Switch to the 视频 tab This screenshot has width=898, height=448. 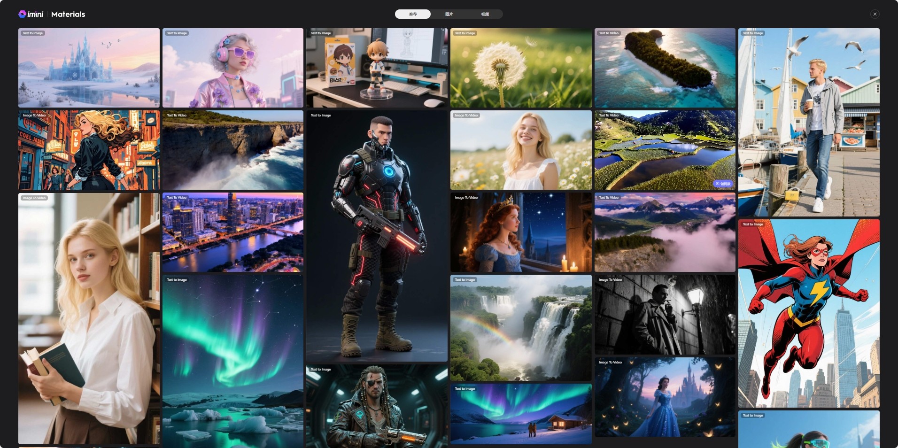[485, 14]
